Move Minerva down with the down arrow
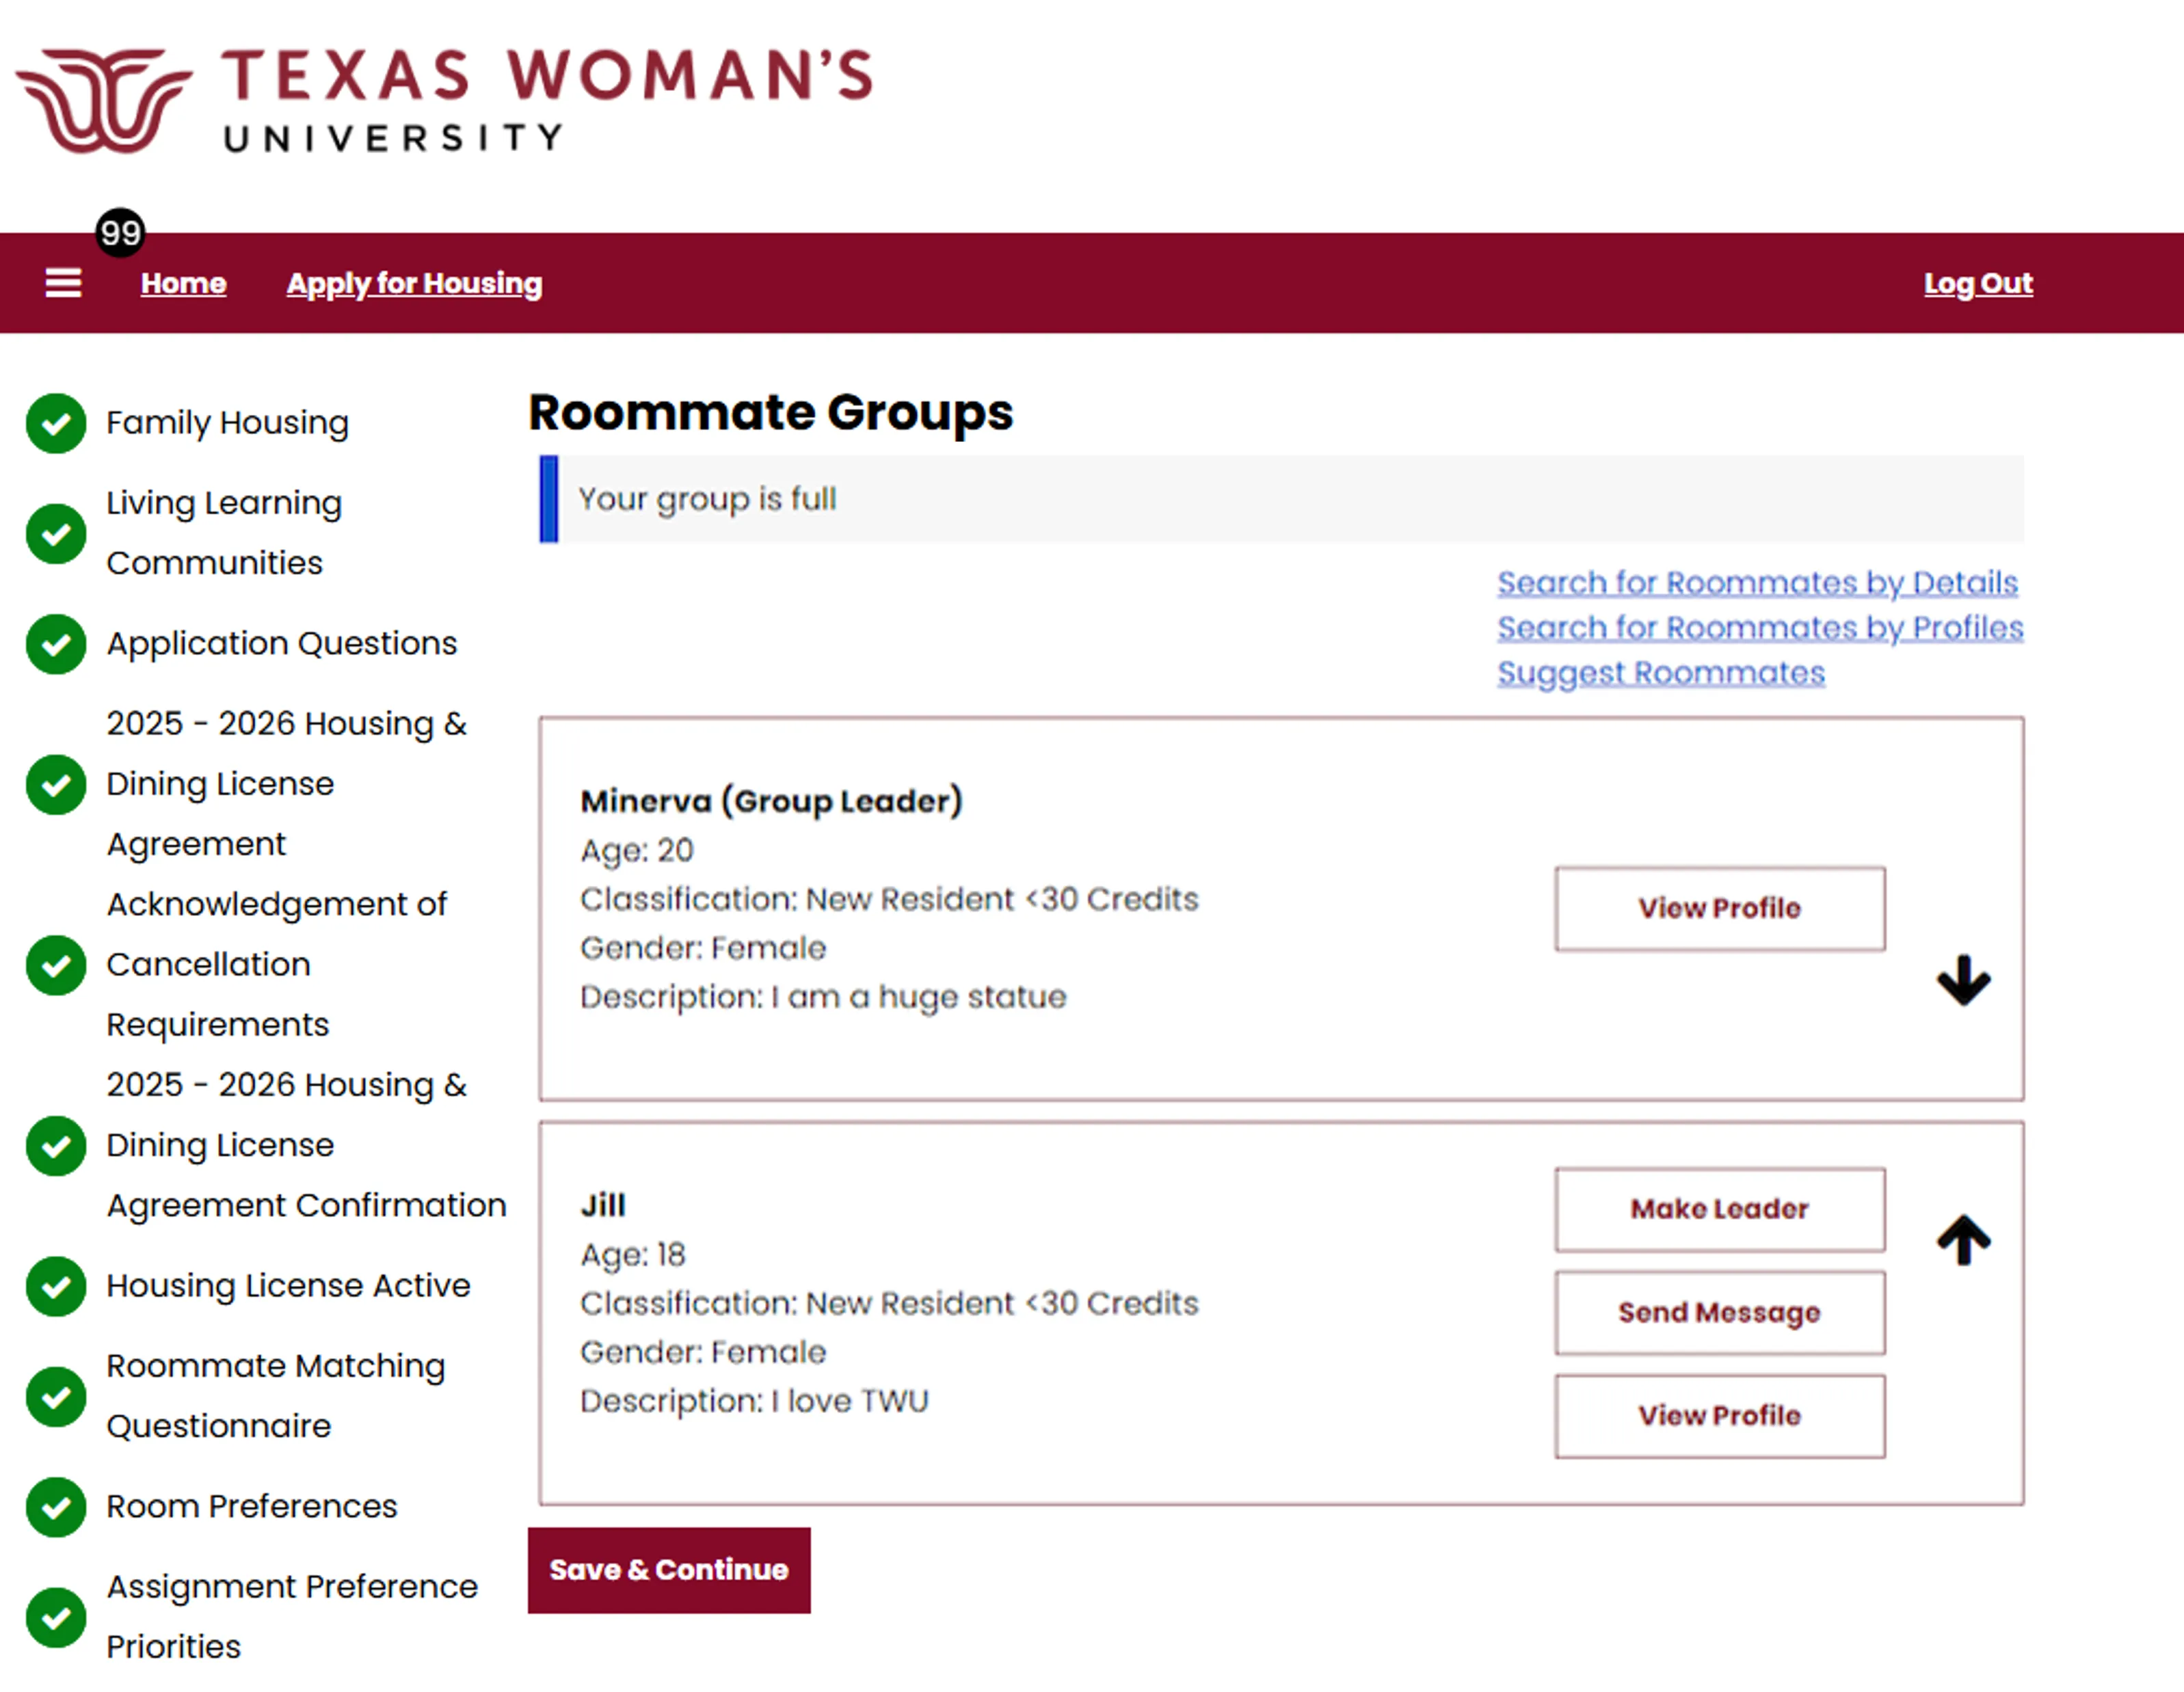 tap(1963, 980)
